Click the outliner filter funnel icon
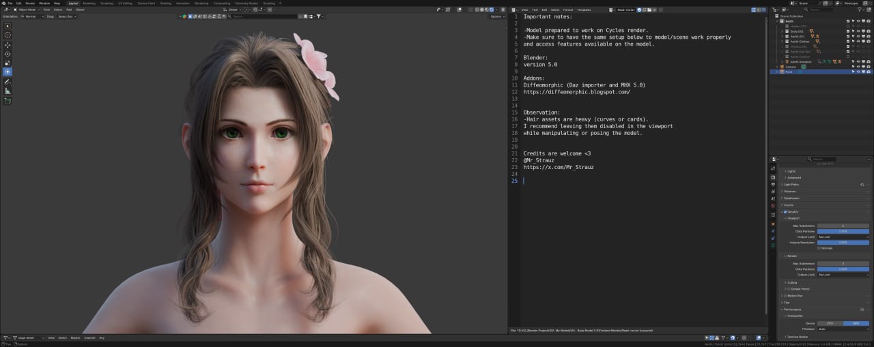The height and width of the screenshot is (347, 874). pyautogui.click(x=859, y=10)
